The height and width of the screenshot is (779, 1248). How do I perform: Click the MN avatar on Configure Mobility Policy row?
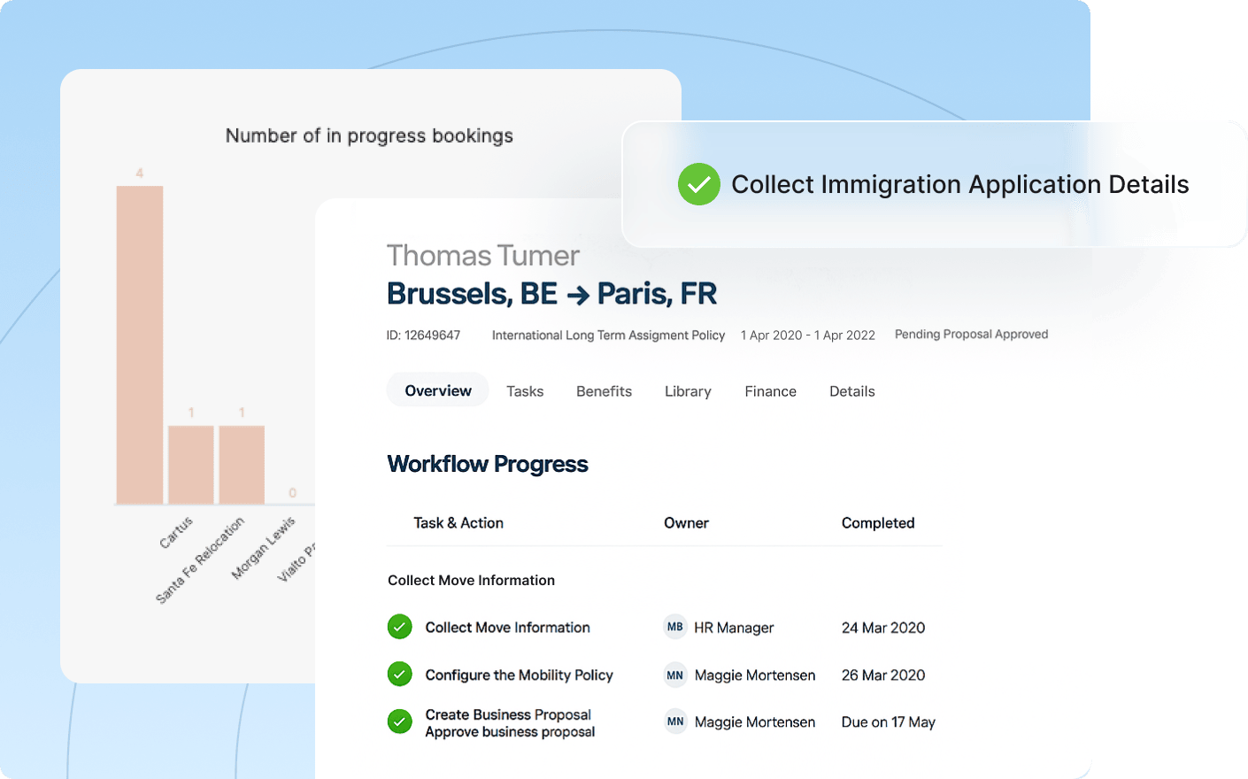[x=675, y=675]
